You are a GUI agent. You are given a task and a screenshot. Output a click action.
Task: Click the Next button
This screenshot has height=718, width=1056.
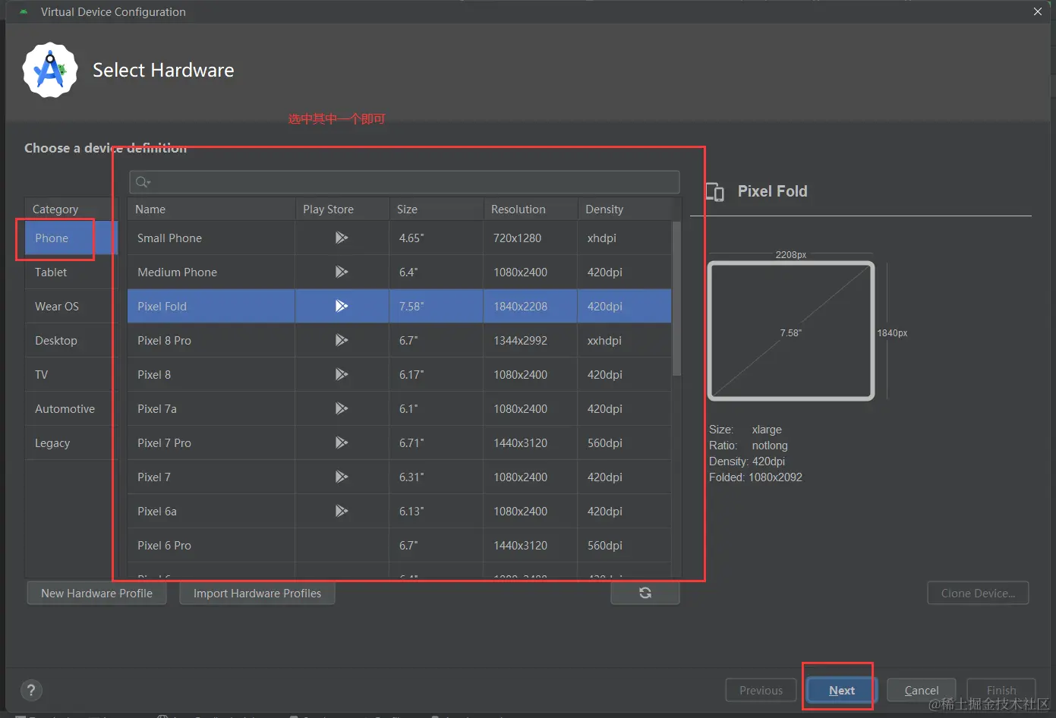[x=841, y=690]
